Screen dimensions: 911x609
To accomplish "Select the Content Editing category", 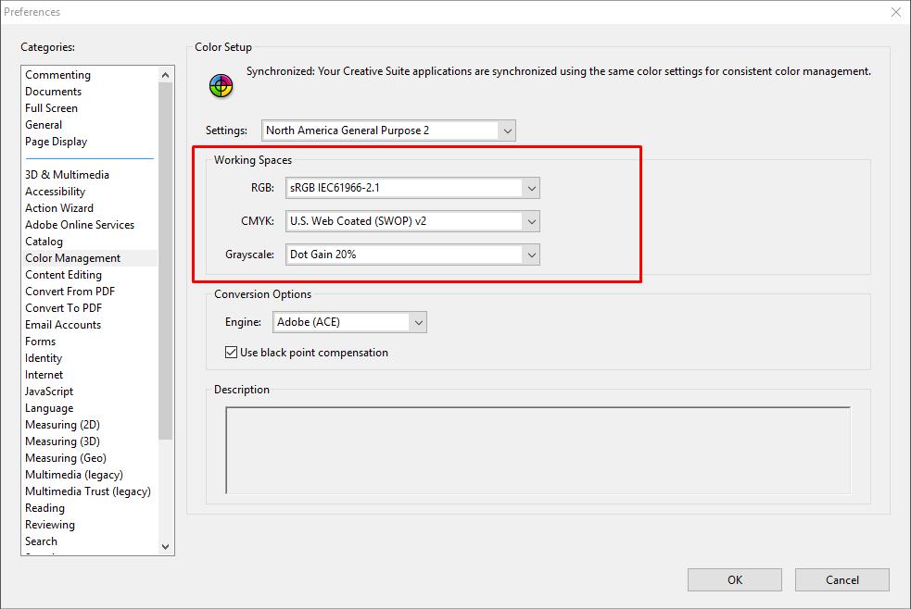I will click(91, 275).
